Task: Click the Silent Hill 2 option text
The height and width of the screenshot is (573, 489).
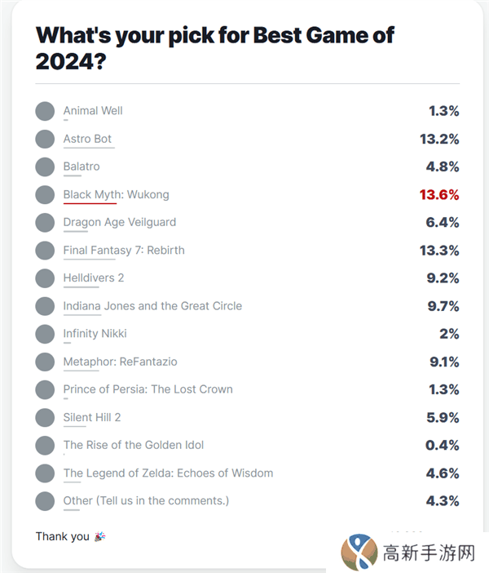Action: point(92,417)
